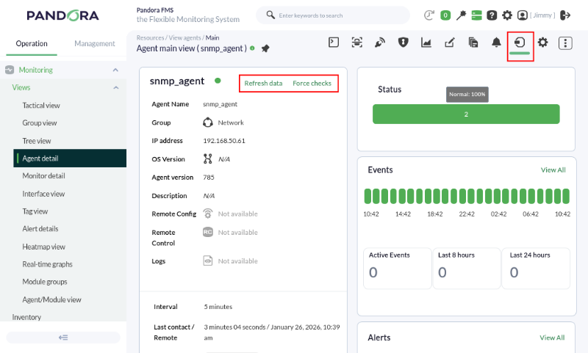Open the agent graphs chart icon
Screen dimensions: 588x353
click(x=426, y=43)
